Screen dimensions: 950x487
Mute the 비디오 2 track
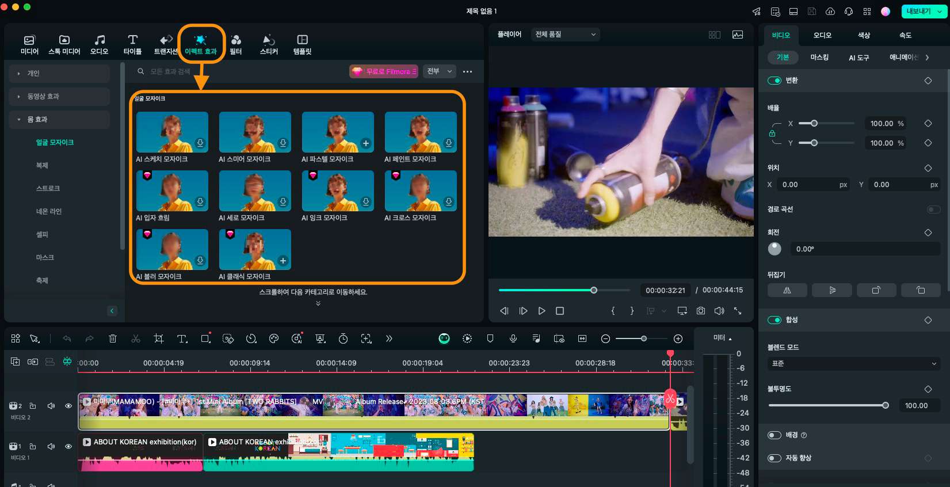(x=51, y=406)
